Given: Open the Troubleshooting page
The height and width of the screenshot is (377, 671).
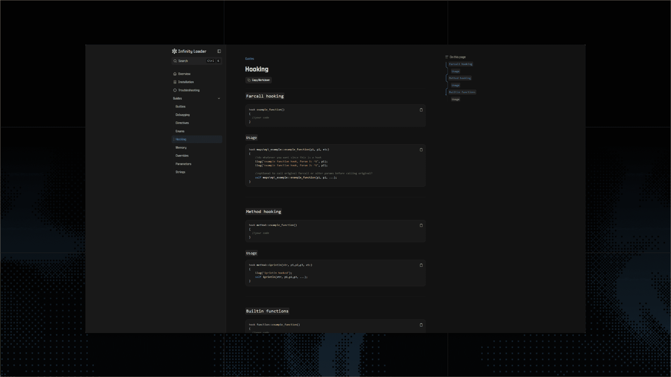Looking at the screenshot, I should [197, 90].
